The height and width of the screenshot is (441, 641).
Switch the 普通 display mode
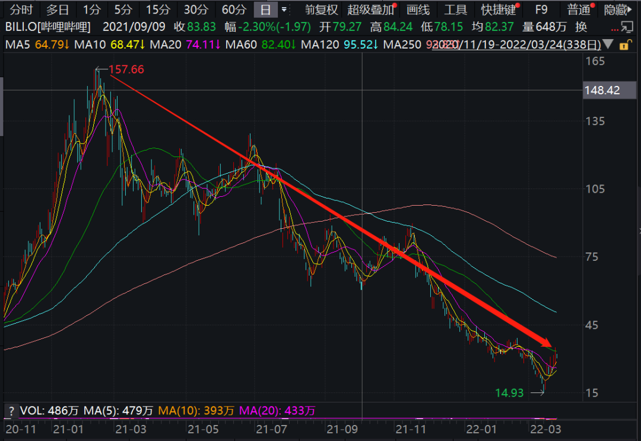pos(579,9)
